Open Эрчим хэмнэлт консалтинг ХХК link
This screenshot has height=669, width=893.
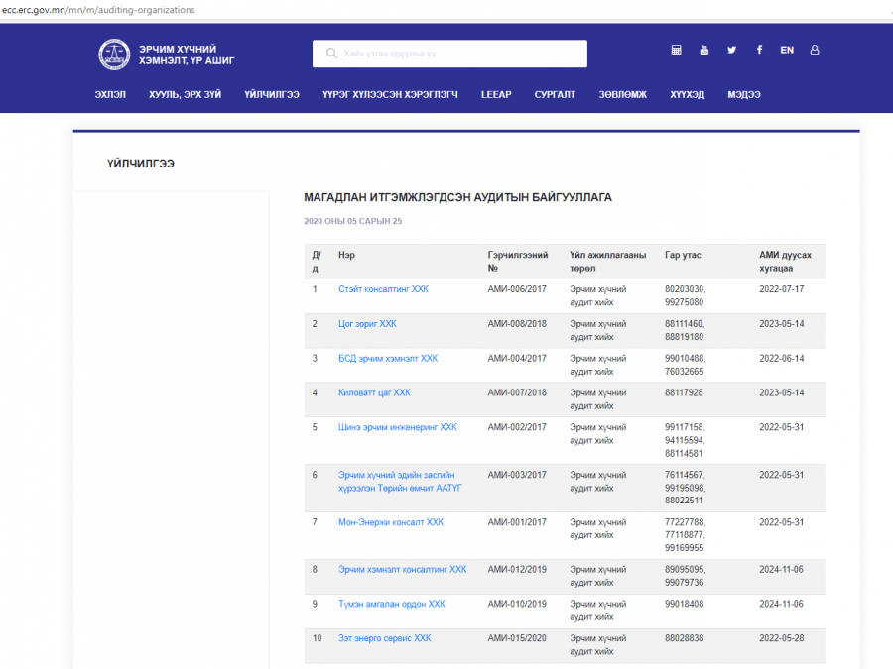402,570
